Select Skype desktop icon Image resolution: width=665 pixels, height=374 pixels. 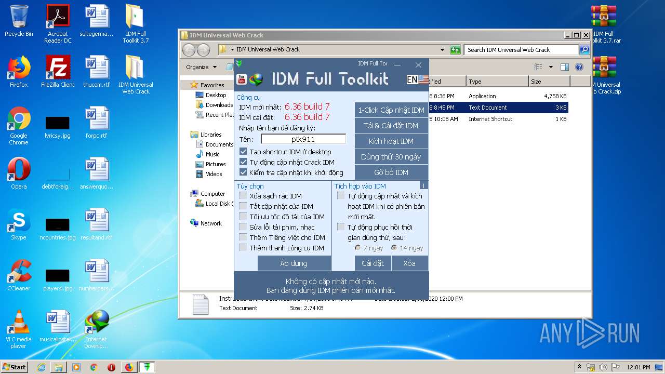pos(19,224)
